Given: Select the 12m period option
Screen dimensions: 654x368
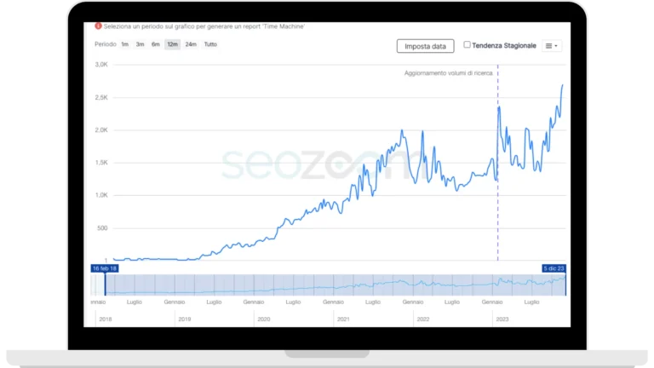Looking at the screenshot, I should [x=172, y=44].
